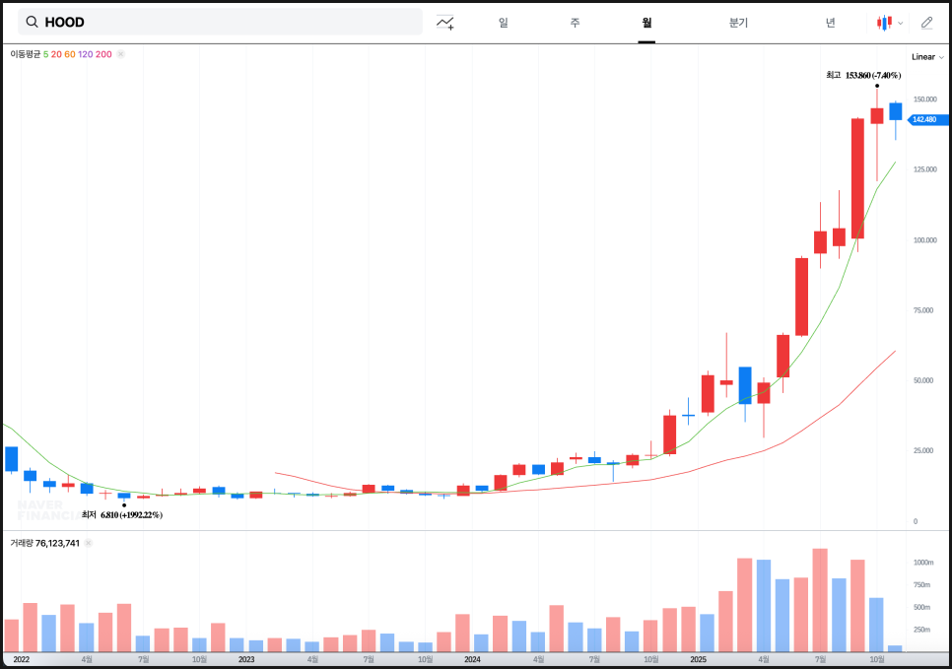The height and width of the screenshot is (669, 952).
Task: Open chart type dropdown arrow
Action: pos(900,23)
